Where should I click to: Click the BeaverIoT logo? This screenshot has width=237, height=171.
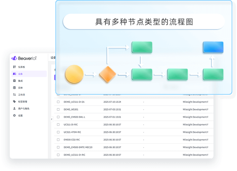pos(24,58)
